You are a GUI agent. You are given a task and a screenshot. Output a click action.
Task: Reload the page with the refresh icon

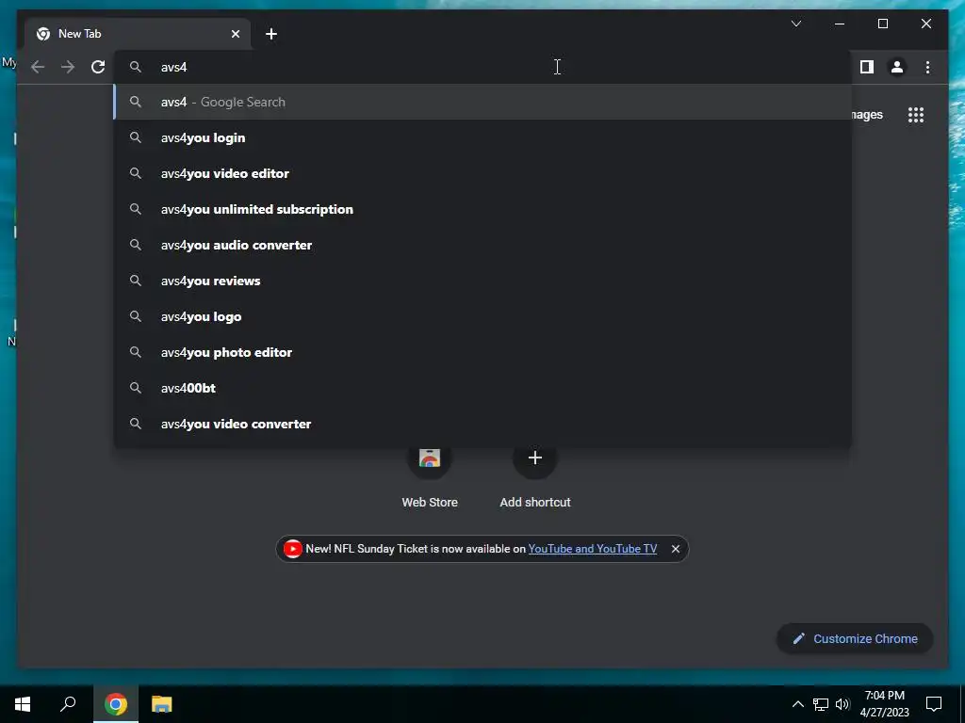[x=98, y=67]
